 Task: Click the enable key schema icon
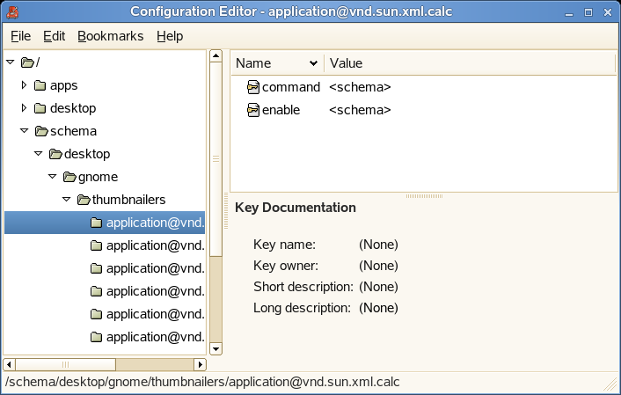253,110
